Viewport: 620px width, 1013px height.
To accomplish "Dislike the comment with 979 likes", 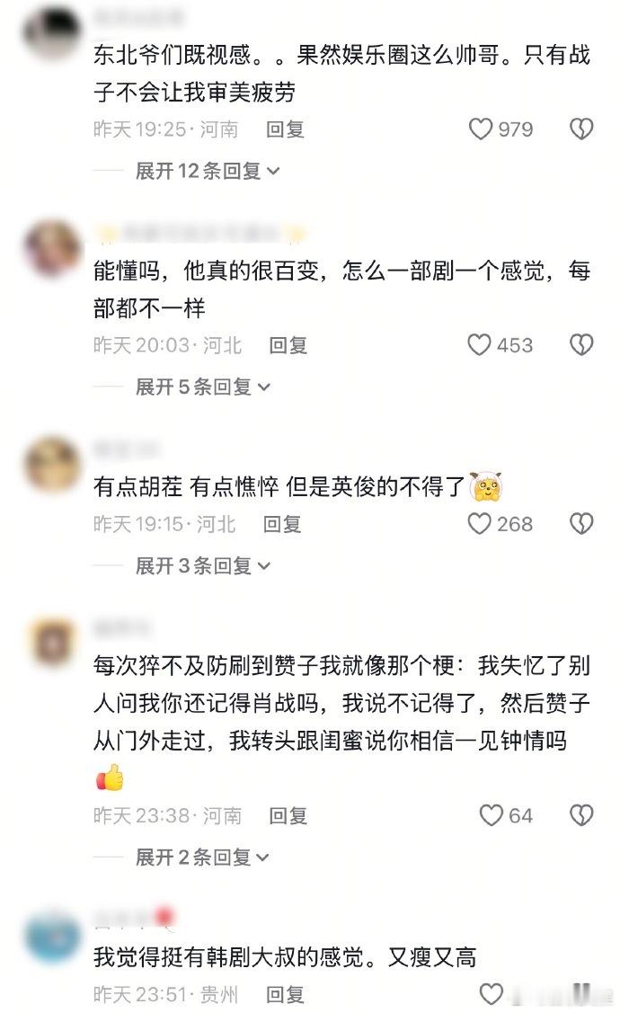I will tap(581, 129).
